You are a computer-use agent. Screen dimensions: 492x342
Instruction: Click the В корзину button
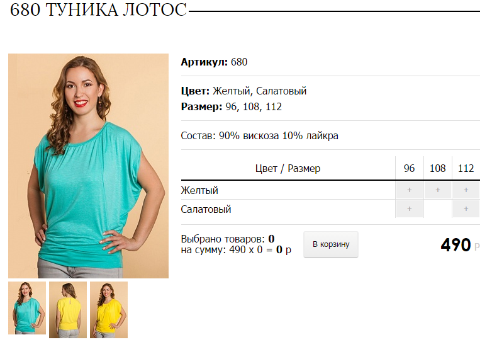point(331,244)
